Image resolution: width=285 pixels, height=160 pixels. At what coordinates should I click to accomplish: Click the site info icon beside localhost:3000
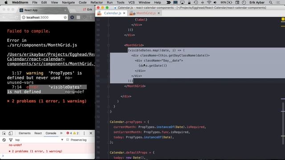click(24, 17)
